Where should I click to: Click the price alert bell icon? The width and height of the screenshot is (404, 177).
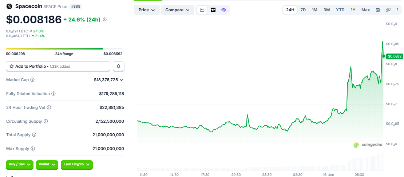pyautogui.click(x=119, y=66)
